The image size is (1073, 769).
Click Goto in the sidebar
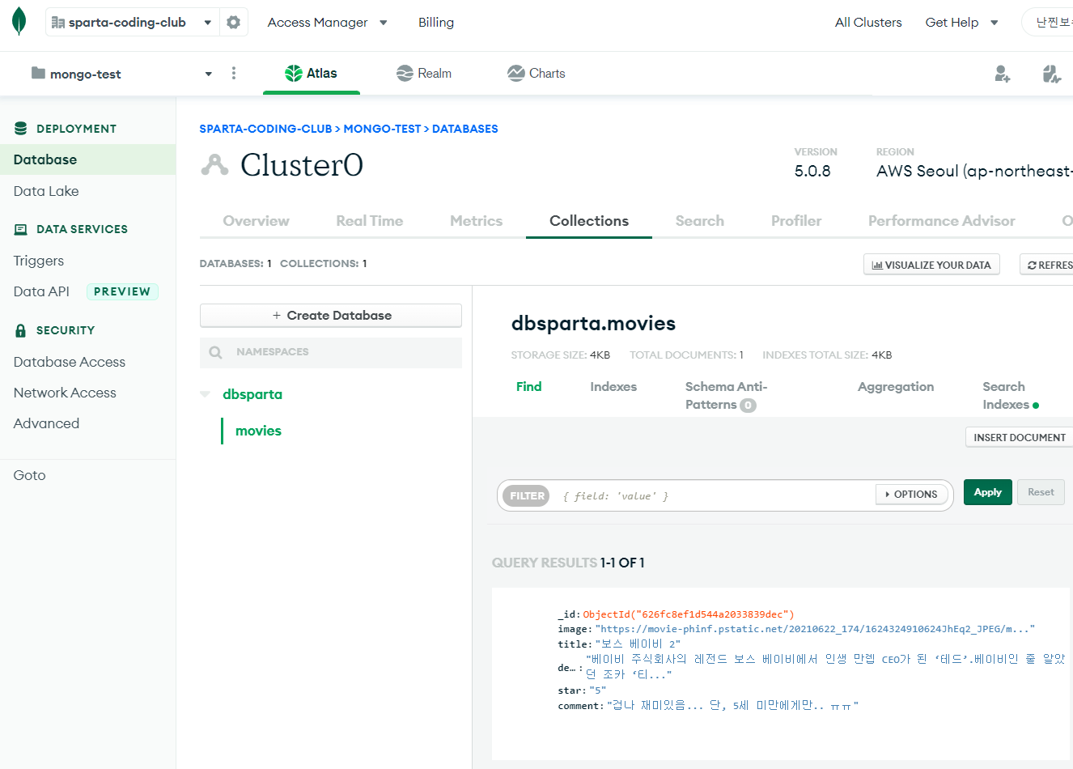tap(29, 475)
